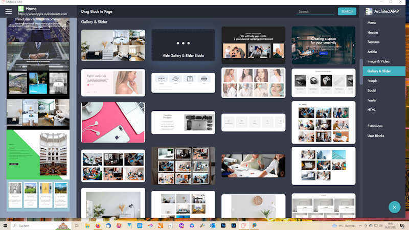Image resolution: width=409 pixels, height=230 pixels.
Task: Select the masonry buildings gallery block
Action: click(x=323, y=166)
